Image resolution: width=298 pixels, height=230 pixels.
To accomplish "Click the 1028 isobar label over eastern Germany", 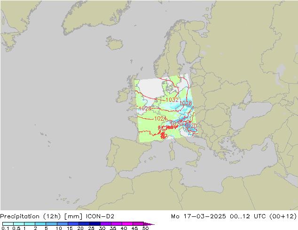I will click(186, 103).
